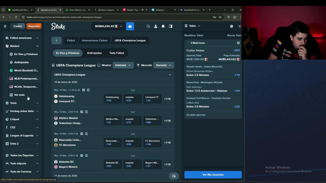Open the Ganador market dropdown
The width and height of the screenshot is (326, 183).
pos(164,65)
